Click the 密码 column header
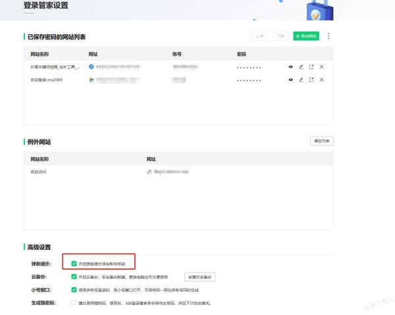395x315 pixels. pyautogui.click(x=242, y=54)
